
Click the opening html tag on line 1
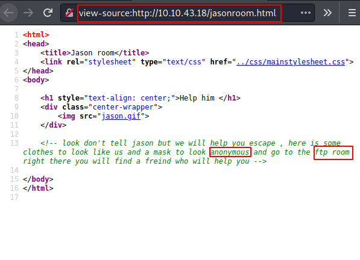(x=36, y=35)
